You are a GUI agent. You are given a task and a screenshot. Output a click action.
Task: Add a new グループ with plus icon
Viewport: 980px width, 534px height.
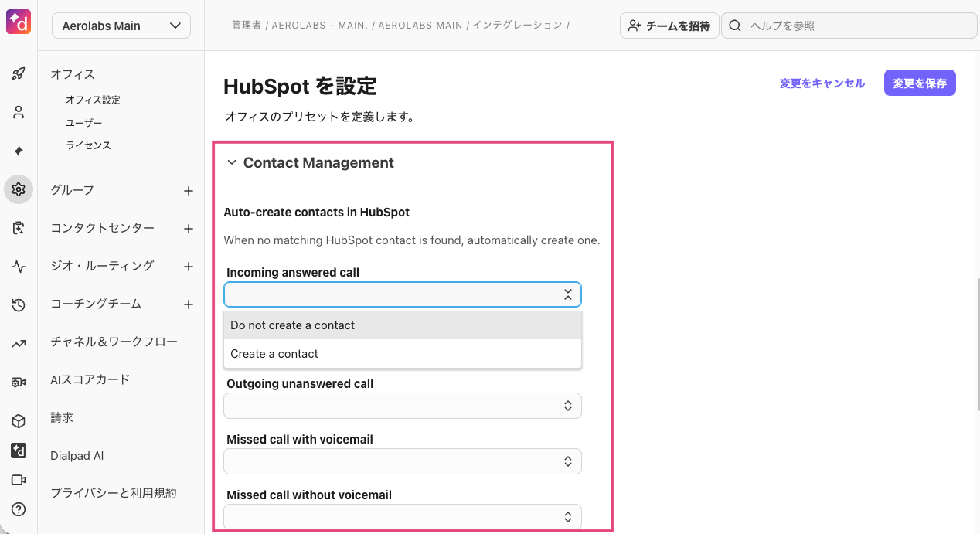point(189,191)
